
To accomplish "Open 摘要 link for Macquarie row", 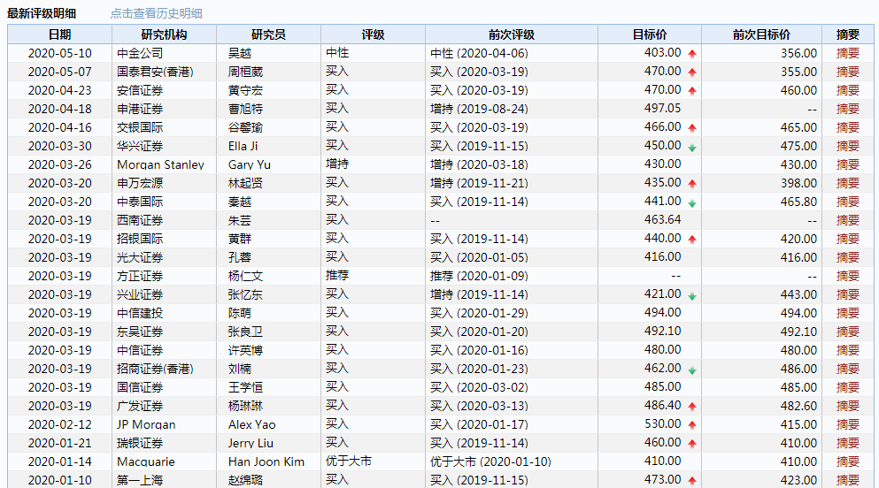I will coord(848,461).
